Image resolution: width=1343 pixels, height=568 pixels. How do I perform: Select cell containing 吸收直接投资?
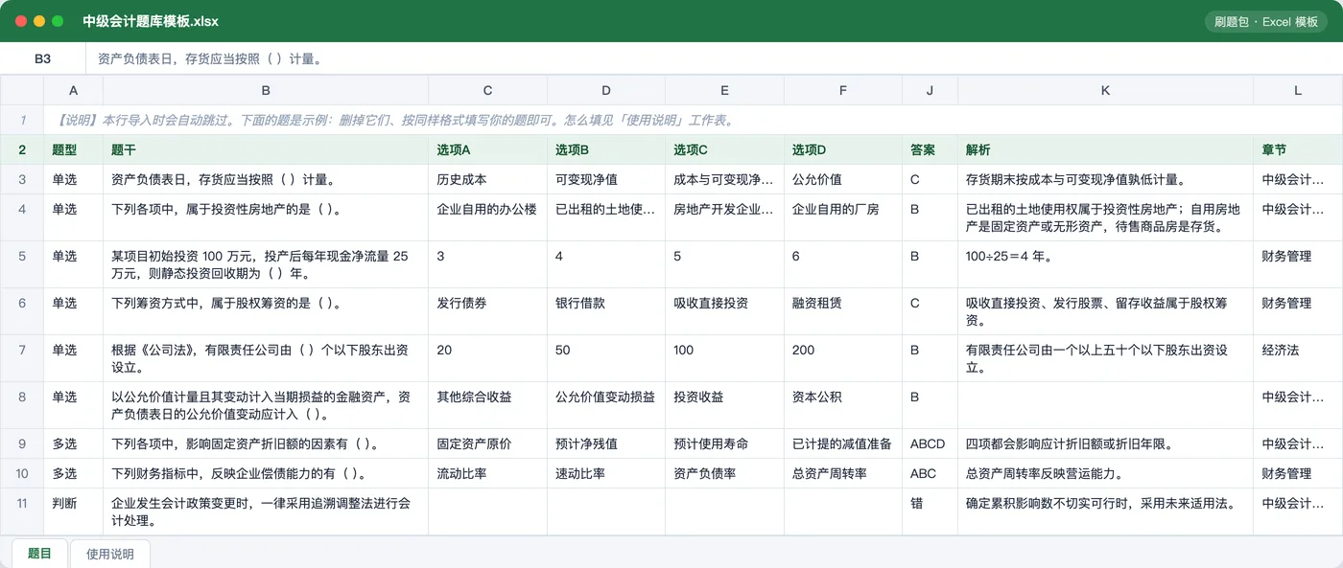coord(725,311)
